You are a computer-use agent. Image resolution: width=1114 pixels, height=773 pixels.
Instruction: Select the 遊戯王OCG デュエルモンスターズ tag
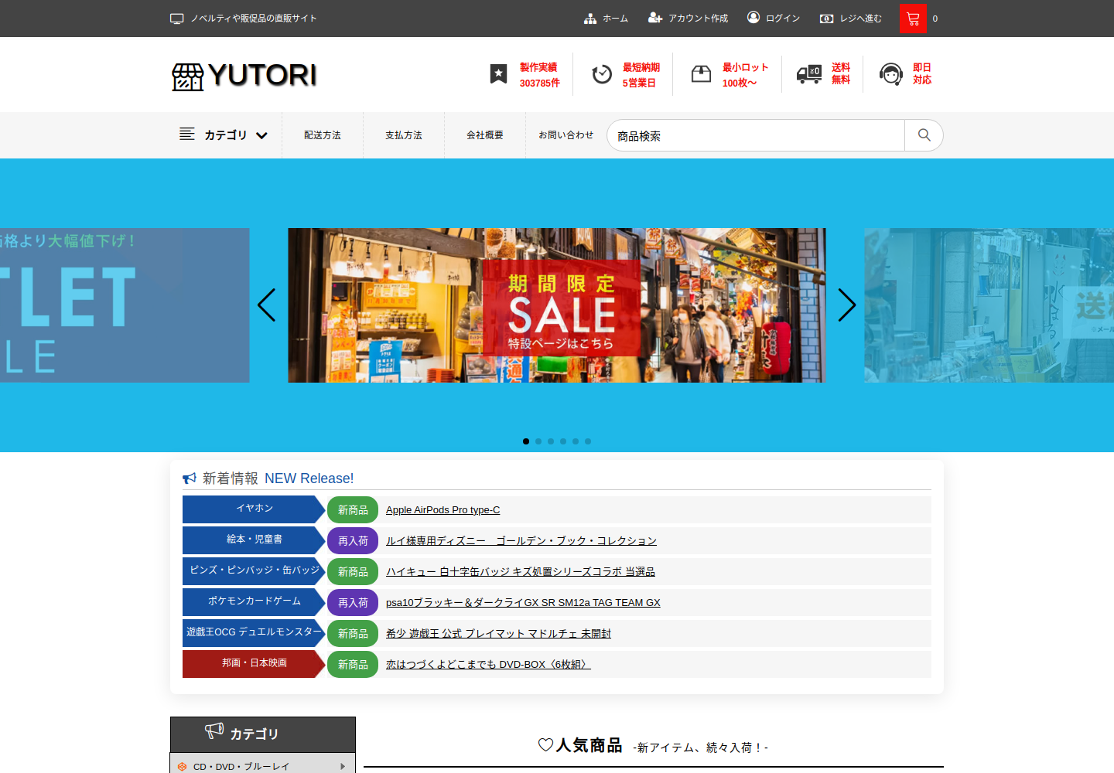click(x=254, y=633)
